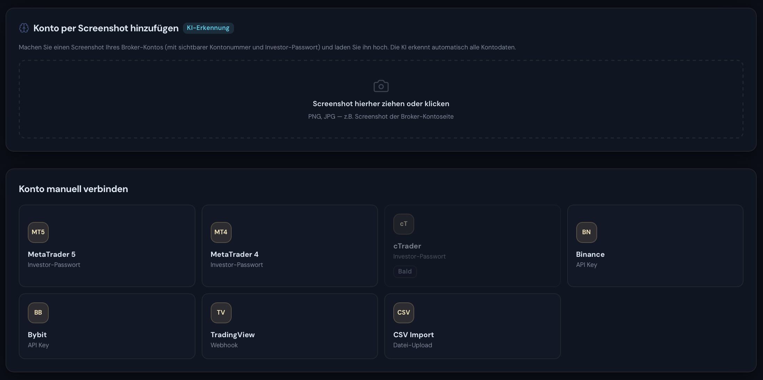Open the MetaTrader 5 connection card
Image resolution: width=763 pixels, height=380 pixels.
[107, 246]
